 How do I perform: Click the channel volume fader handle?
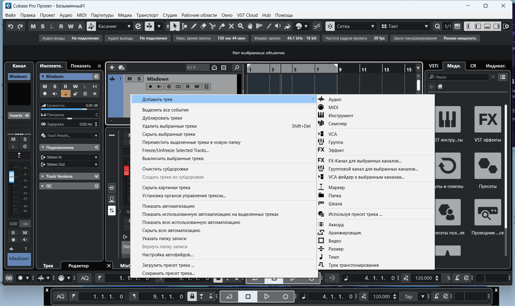11,177
